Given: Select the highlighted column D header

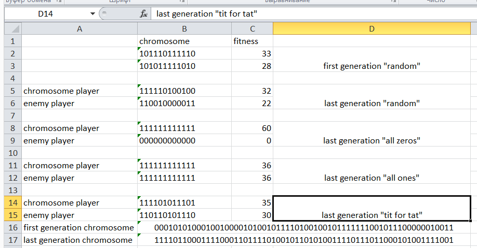Looking at the screenshot, I should [372, 30].
